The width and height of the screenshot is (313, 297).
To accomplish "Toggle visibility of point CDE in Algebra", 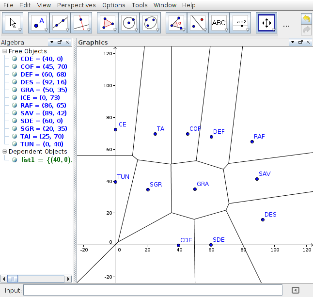I will (15, 59).
